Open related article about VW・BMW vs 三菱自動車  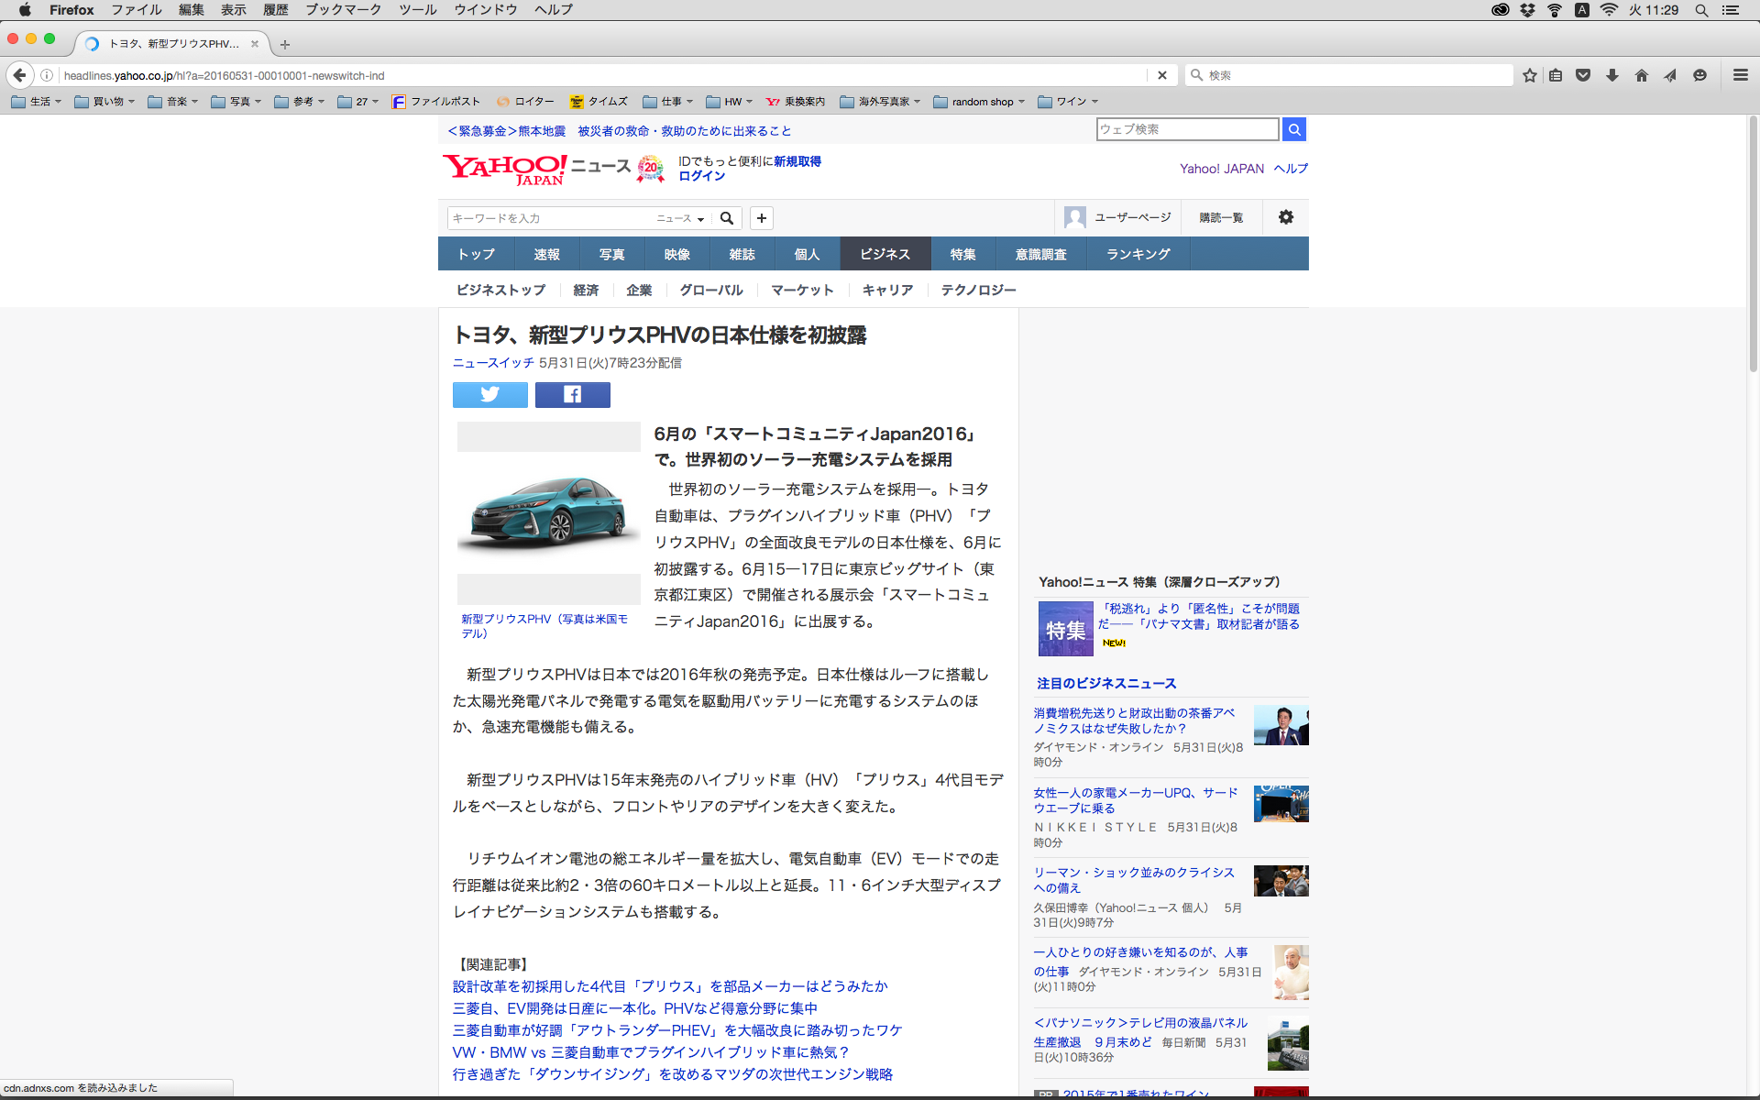click(x=651, y=1052)
